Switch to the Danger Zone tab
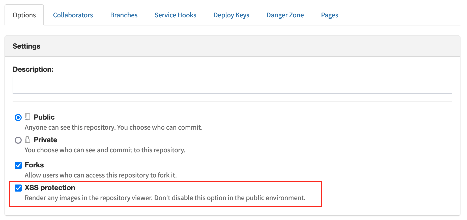 pos(285,15)
